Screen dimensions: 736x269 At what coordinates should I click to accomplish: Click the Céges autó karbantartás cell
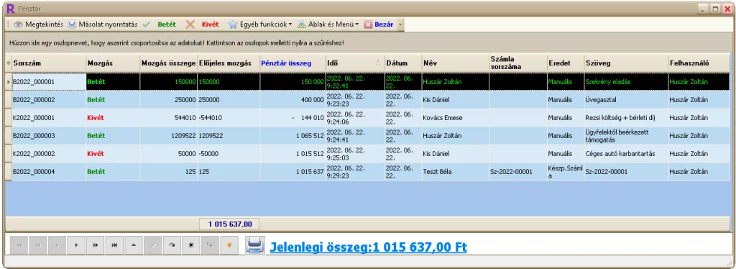click(626, 153)
